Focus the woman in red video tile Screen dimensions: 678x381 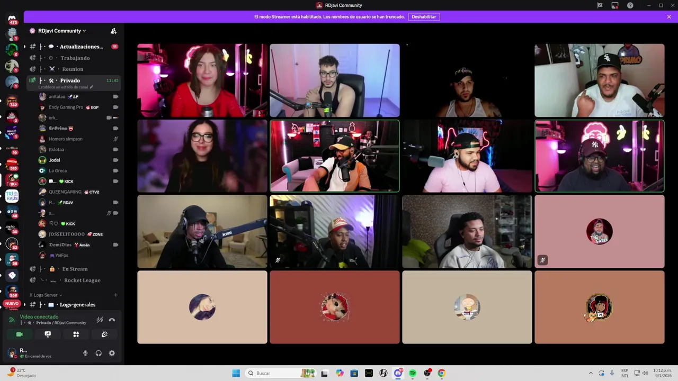click(202, 80)
